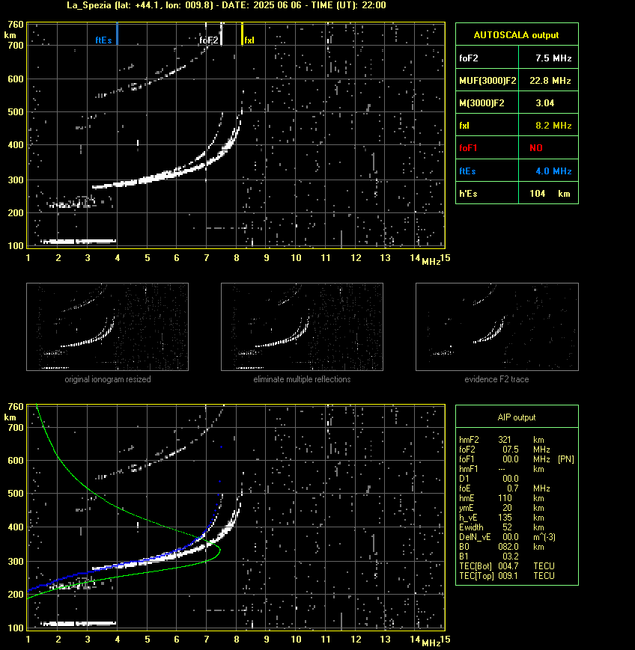Select the evidence F2 trace thumbnail
635x650 pixels.
coord(497,327)
